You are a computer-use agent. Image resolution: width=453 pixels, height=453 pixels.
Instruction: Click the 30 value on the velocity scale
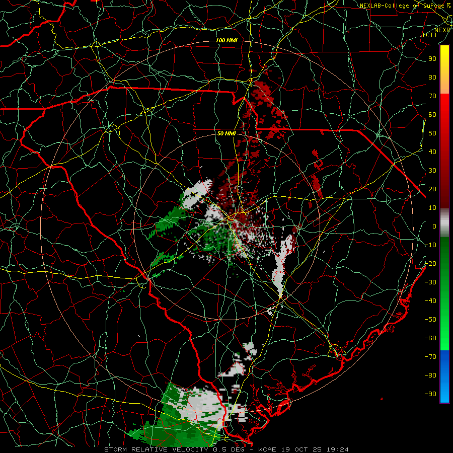(x=432, y=171)
